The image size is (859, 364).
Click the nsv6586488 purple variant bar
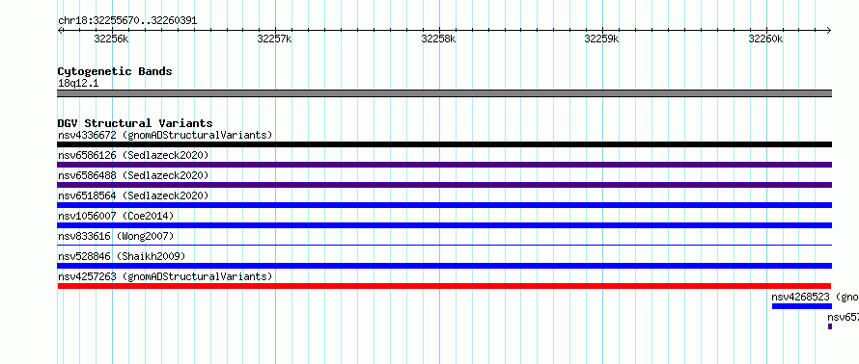tap(444, 185)
